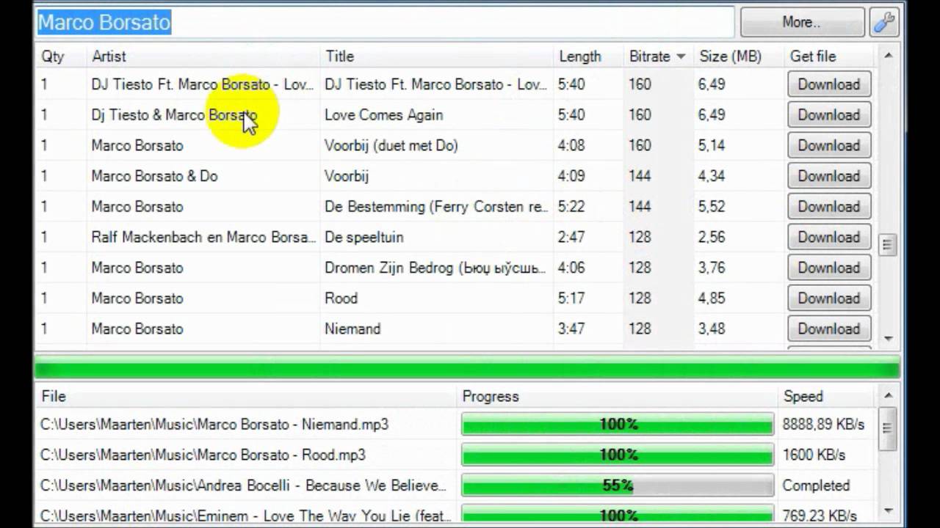The image size is (940, 528).
Task: Click the Niemand.mp3 100% progress bar
Action: click(618, 425)
